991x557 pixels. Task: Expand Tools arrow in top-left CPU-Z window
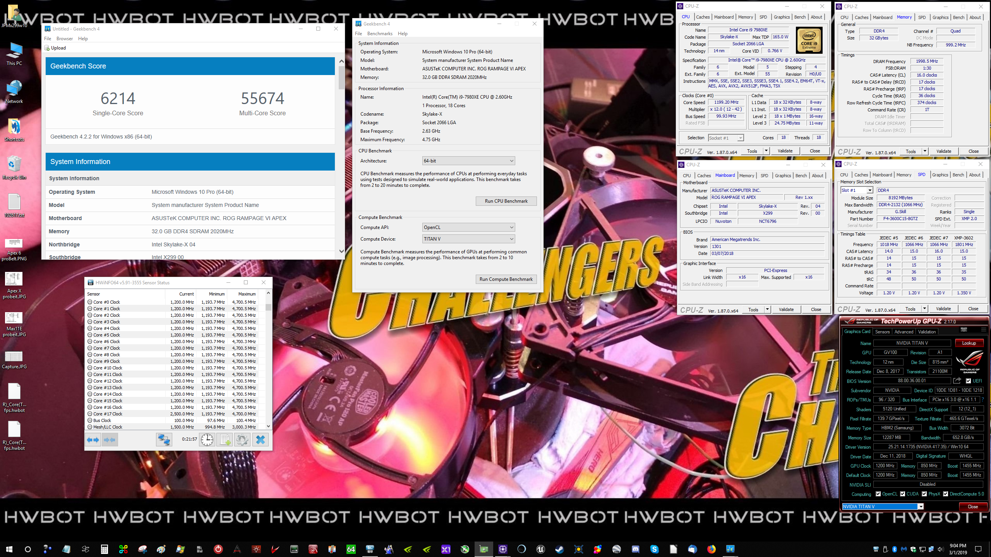766,151
